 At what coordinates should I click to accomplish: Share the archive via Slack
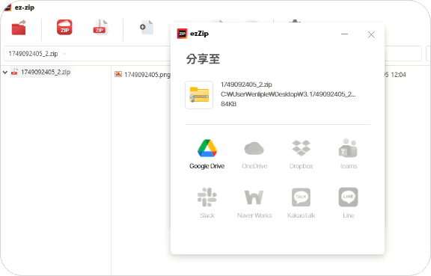click(x=207, y=203)
